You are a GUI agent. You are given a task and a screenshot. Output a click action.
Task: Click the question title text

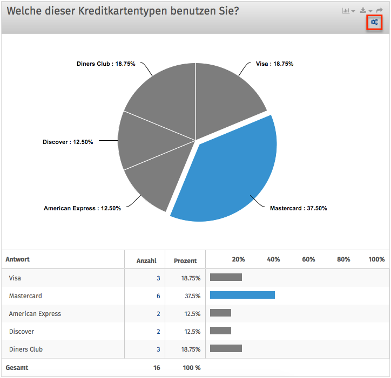point(123,11)
